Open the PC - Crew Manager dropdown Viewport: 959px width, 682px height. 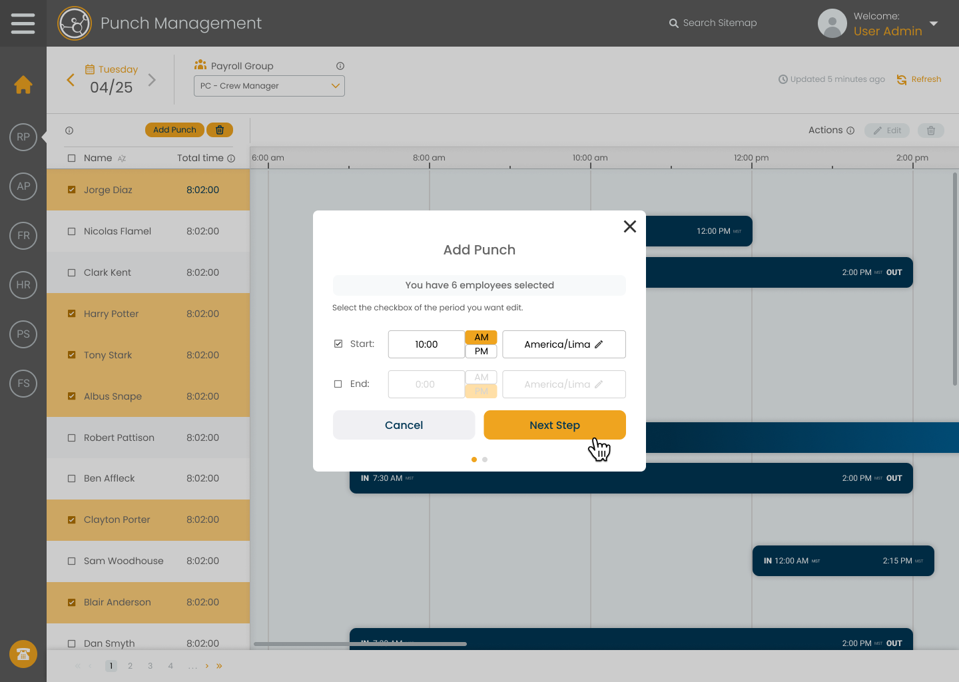pyautogui.click(x=269, y=86)
